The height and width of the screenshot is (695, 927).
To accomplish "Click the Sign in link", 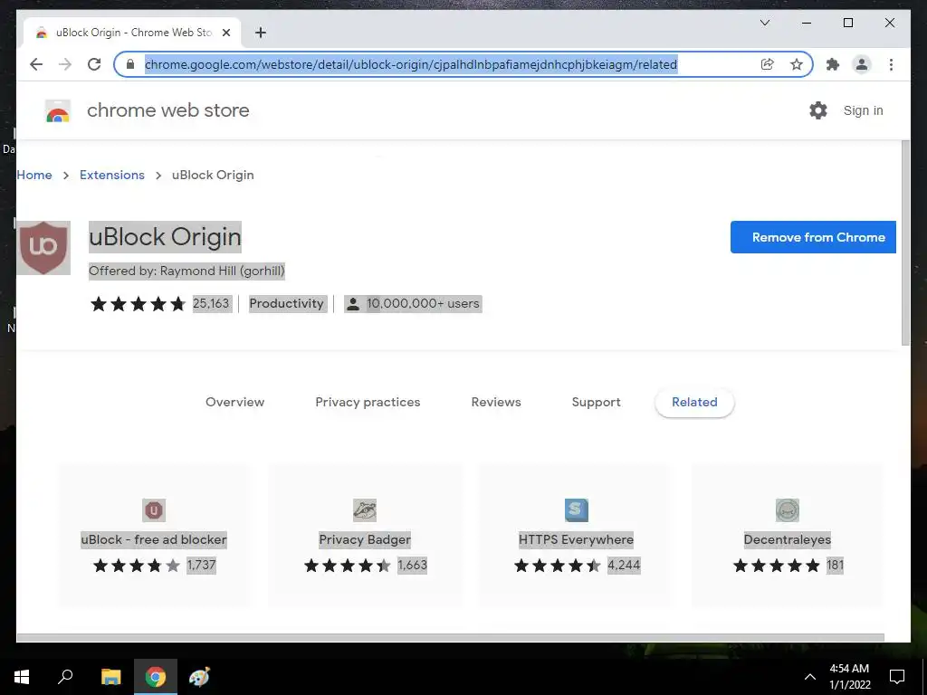I will 863,110.
